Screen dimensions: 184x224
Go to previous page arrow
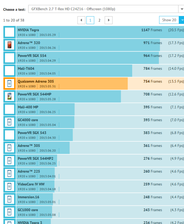(81, 20)
